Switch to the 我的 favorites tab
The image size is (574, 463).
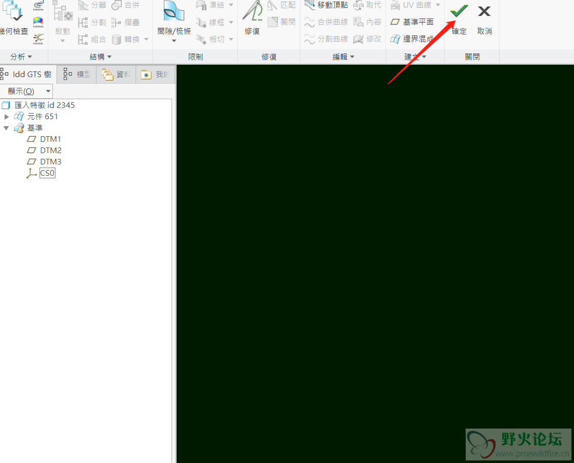pyautogui.click(x=156, y=75)
